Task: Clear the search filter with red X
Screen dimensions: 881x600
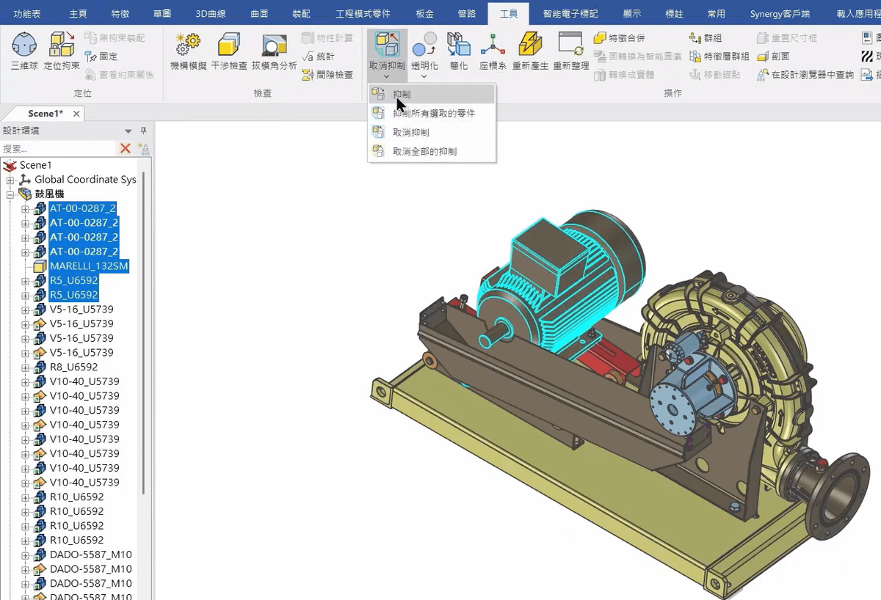Action: 124,147
